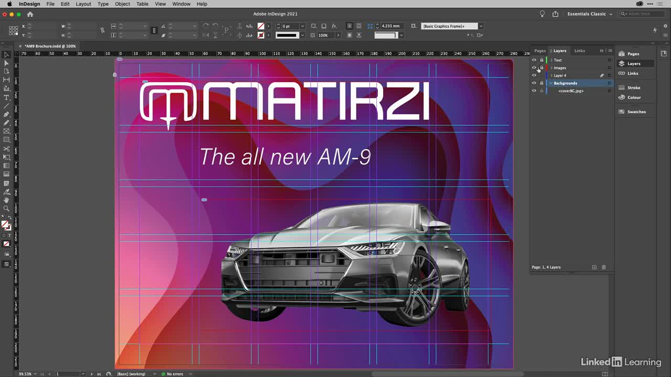Click the zoom level 99.53% field

26,374
